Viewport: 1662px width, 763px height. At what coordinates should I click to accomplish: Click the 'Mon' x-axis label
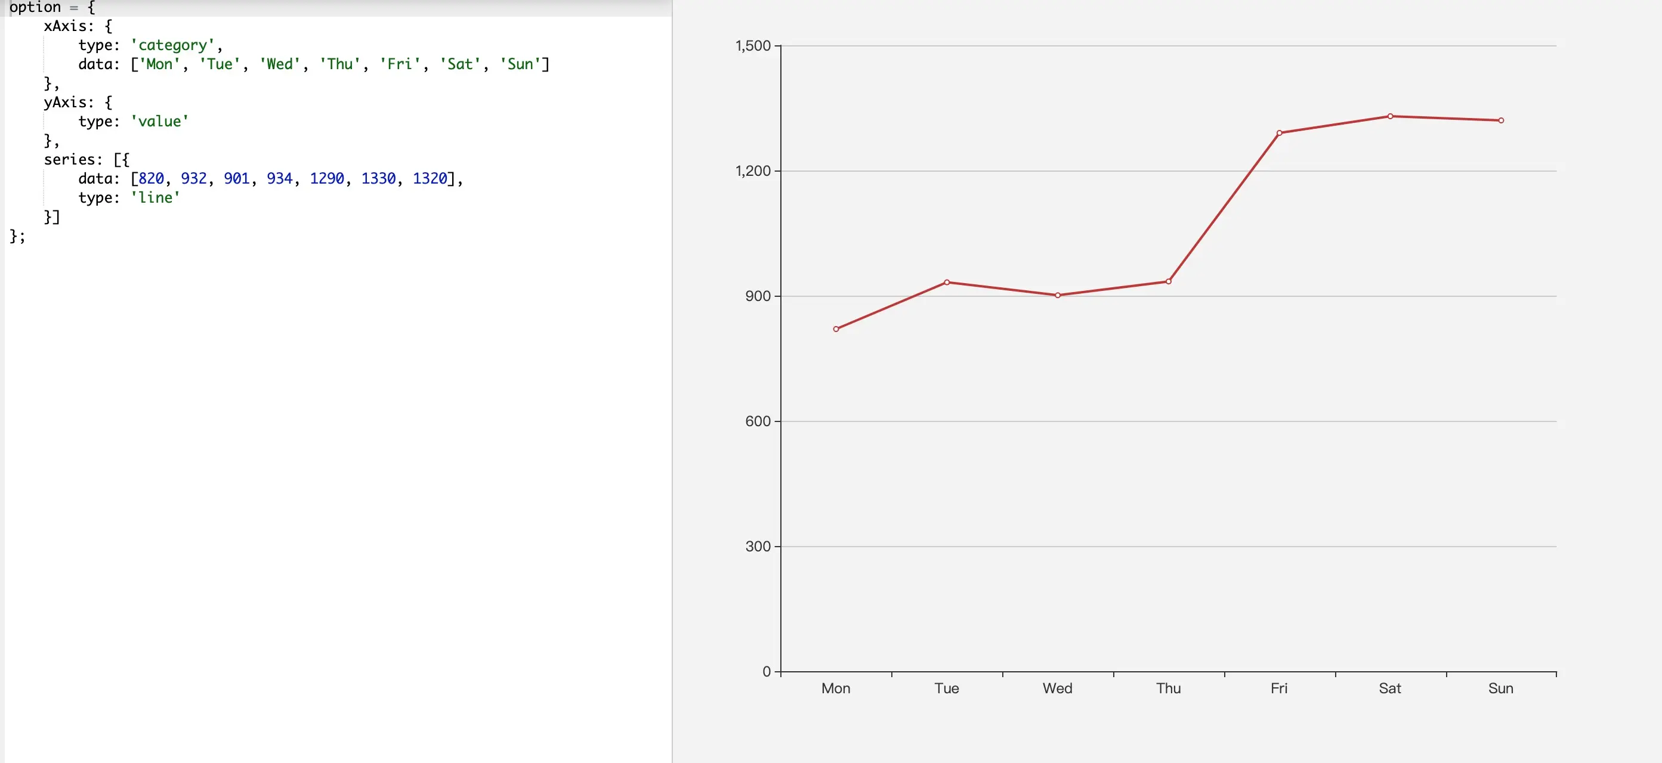tap(836, 688)
